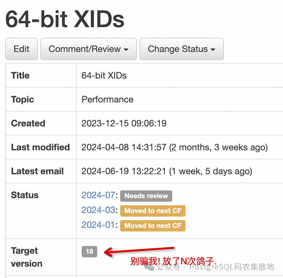The image size is (283, 278).
Task: Click the target version 18 badge
Action: point(89,251)
